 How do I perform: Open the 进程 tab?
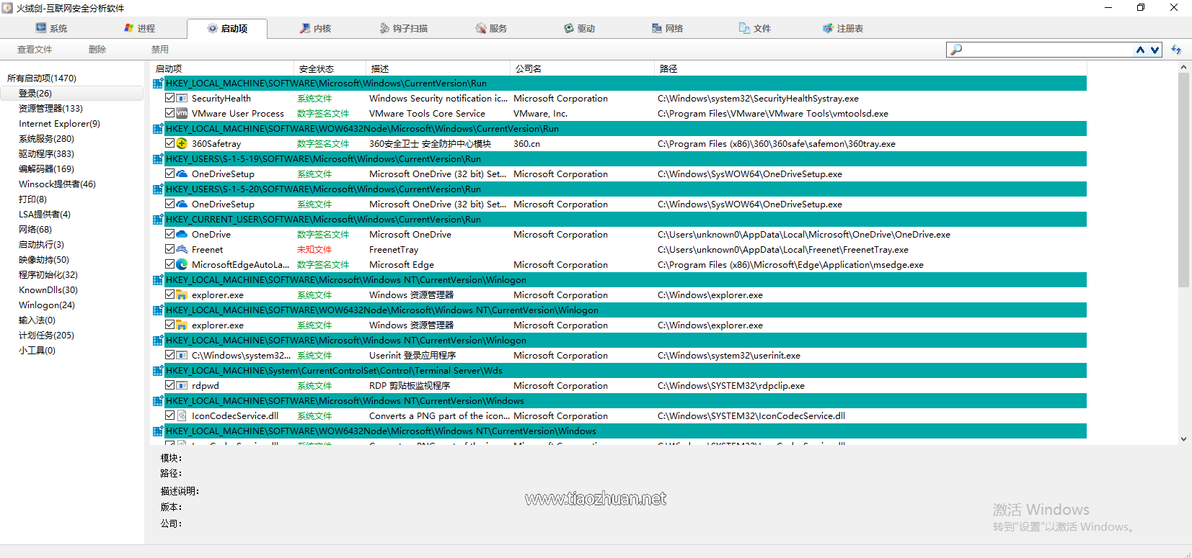[139, 29]
